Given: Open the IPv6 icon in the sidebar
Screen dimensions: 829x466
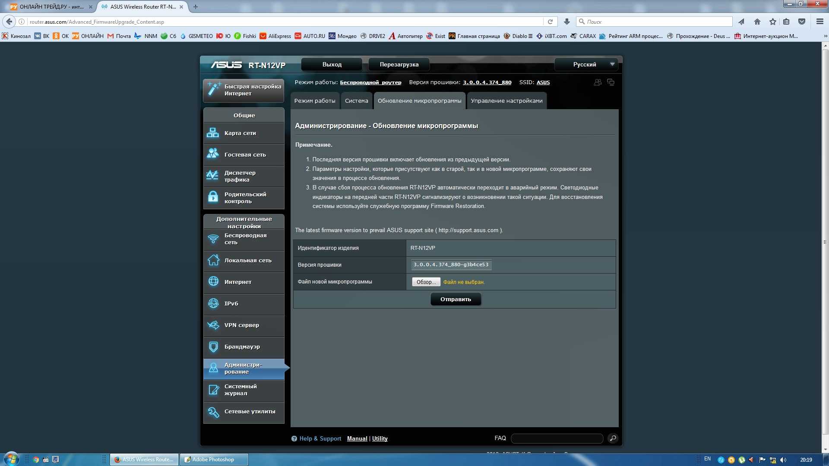Looking at the screenshot, I should [x=213, y=303].
